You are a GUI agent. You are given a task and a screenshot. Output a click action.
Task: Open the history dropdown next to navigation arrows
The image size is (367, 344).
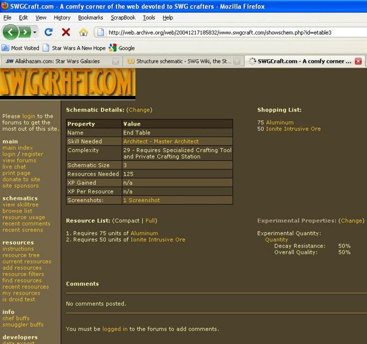pyautogui.click(x=35, y=32)
